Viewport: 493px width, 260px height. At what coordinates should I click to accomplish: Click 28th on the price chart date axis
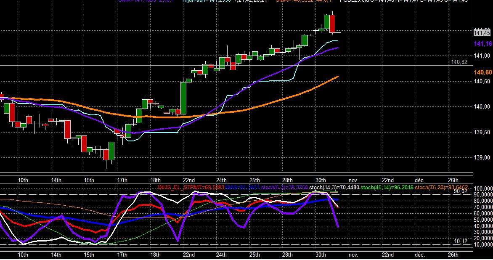[287, 180]
